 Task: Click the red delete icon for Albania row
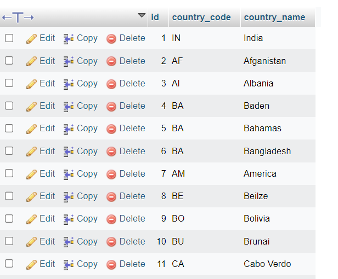tap(111, 84)
